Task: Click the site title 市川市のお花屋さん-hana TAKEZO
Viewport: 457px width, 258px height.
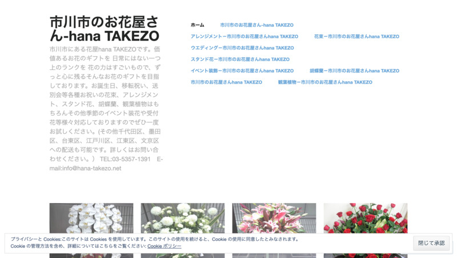Action: coord(105,29)
